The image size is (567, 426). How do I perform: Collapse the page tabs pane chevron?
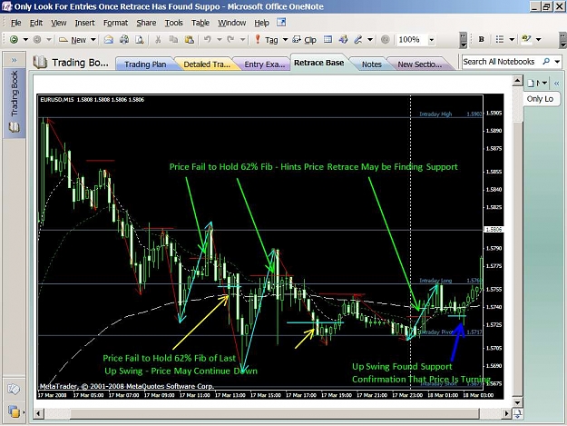tap(556, 84)
